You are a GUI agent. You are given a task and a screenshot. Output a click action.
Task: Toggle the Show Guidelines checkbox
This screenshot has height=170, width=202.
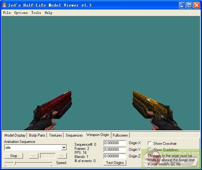(x=150, y=150)
